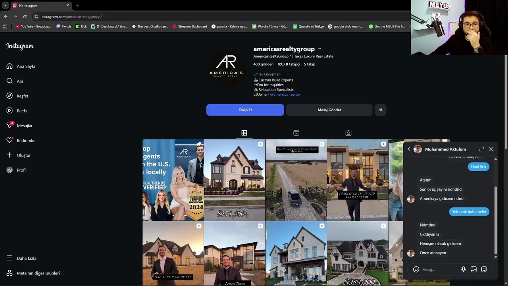This screenshot has height=286, width=508.
Task: Open the sticker picker in chat
Action: tap(484, 269)
